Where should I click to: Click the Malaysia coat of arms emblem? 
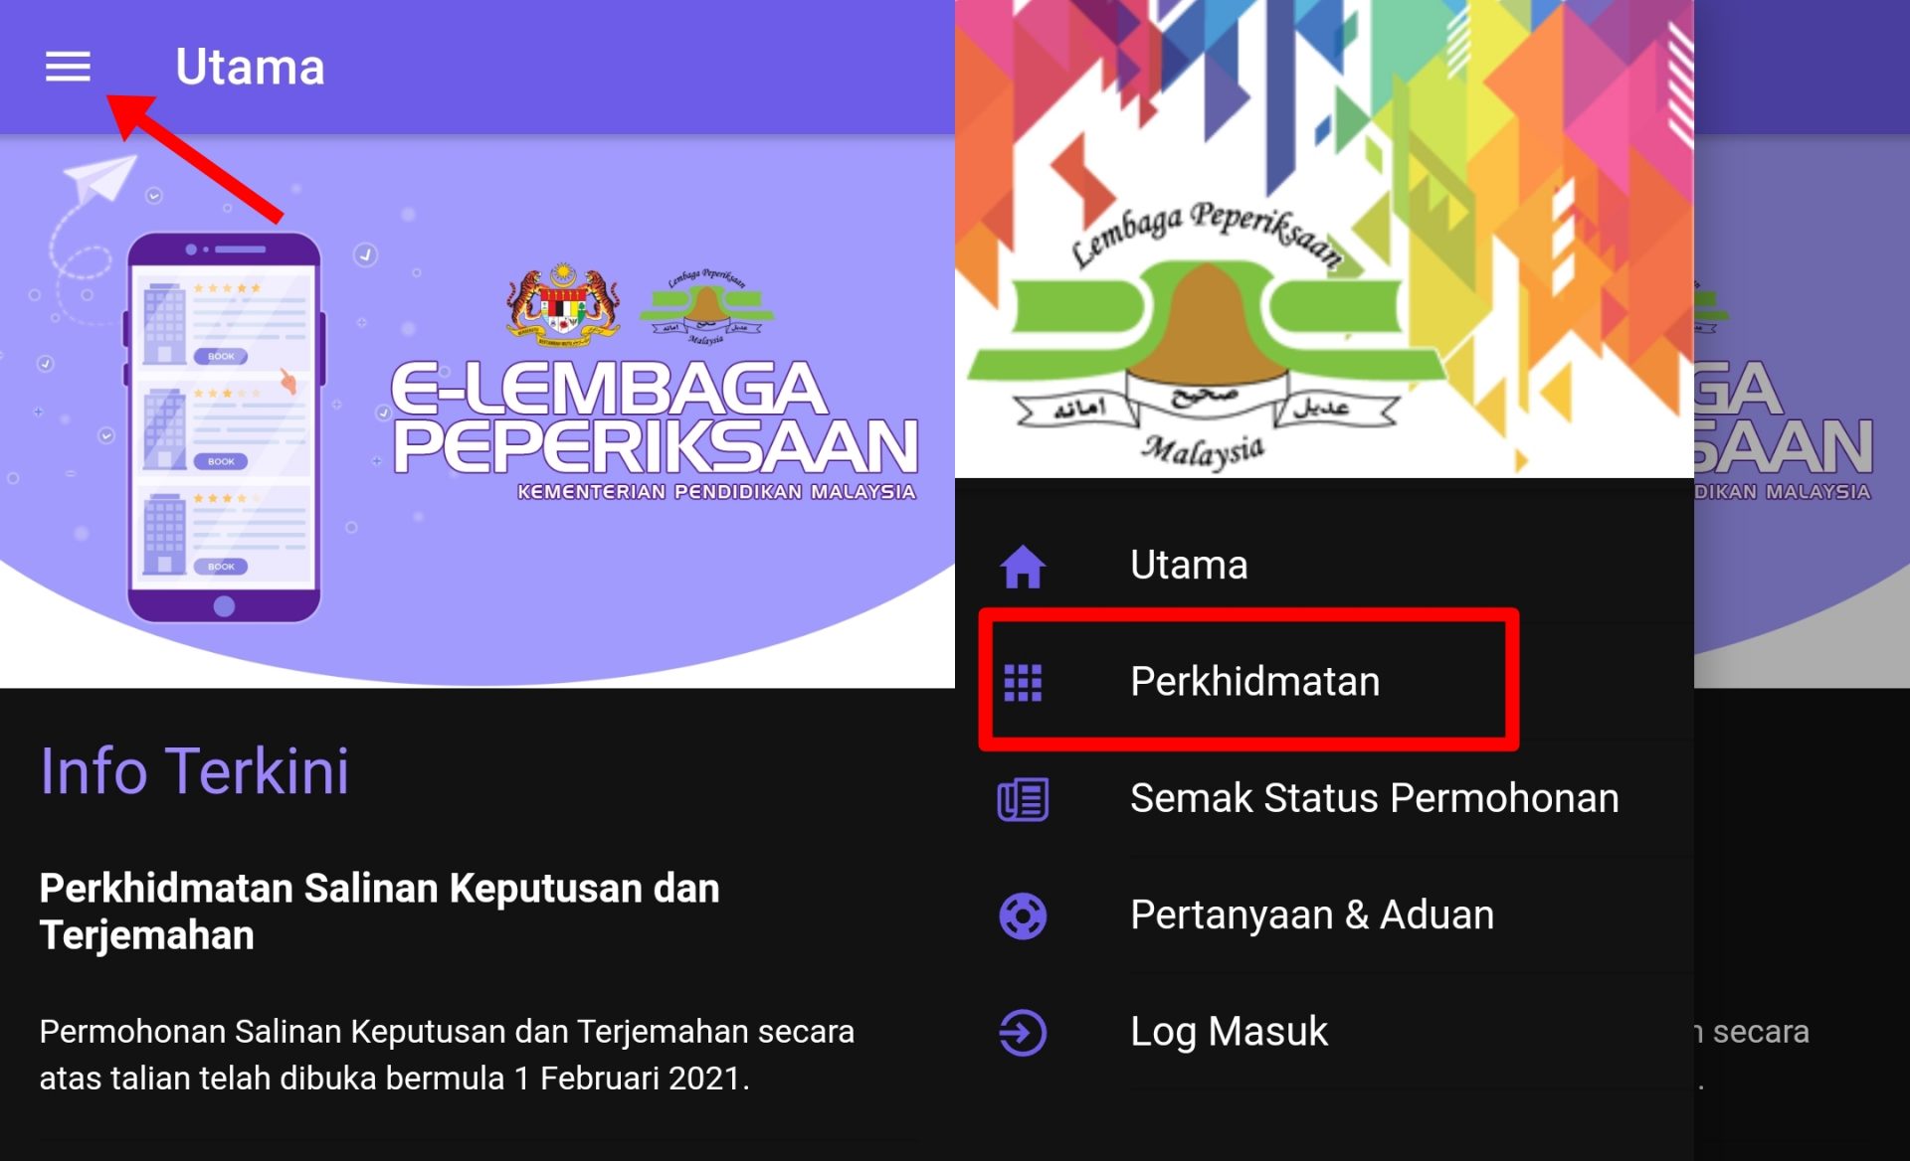click(563, 305)
